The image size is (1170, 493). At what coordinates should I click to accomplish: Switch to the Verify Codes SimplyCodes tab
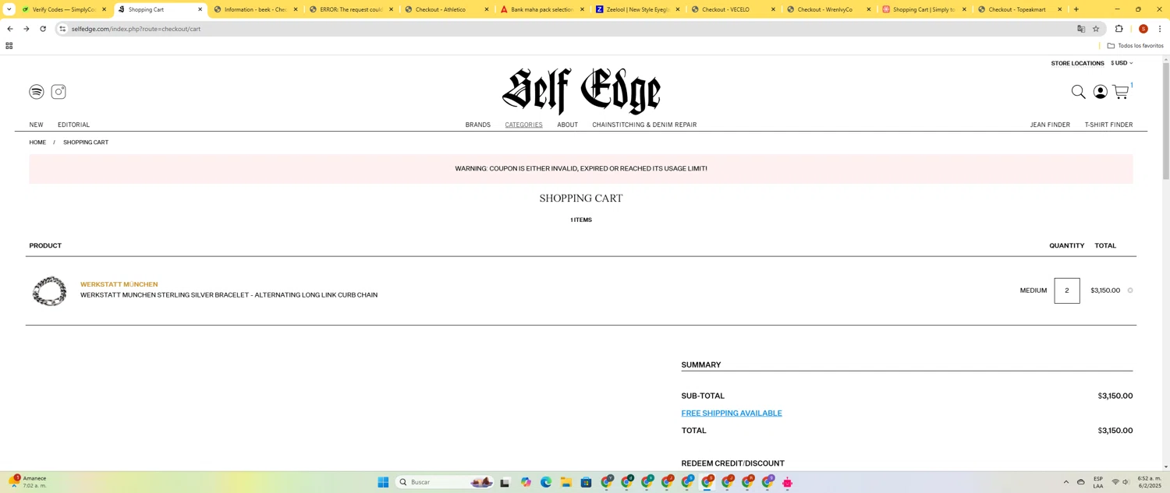tap(64, 9)
